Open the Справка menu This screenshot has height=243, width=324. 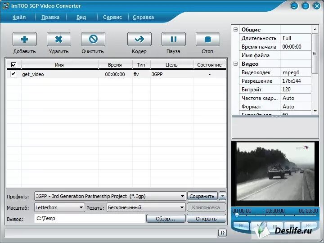143,17
